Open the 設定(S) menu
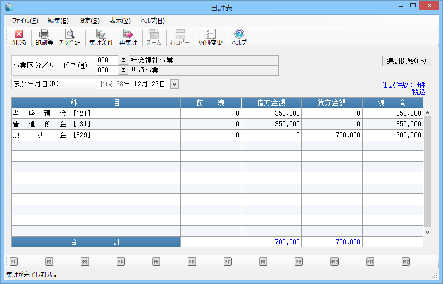 coord(89,21)
